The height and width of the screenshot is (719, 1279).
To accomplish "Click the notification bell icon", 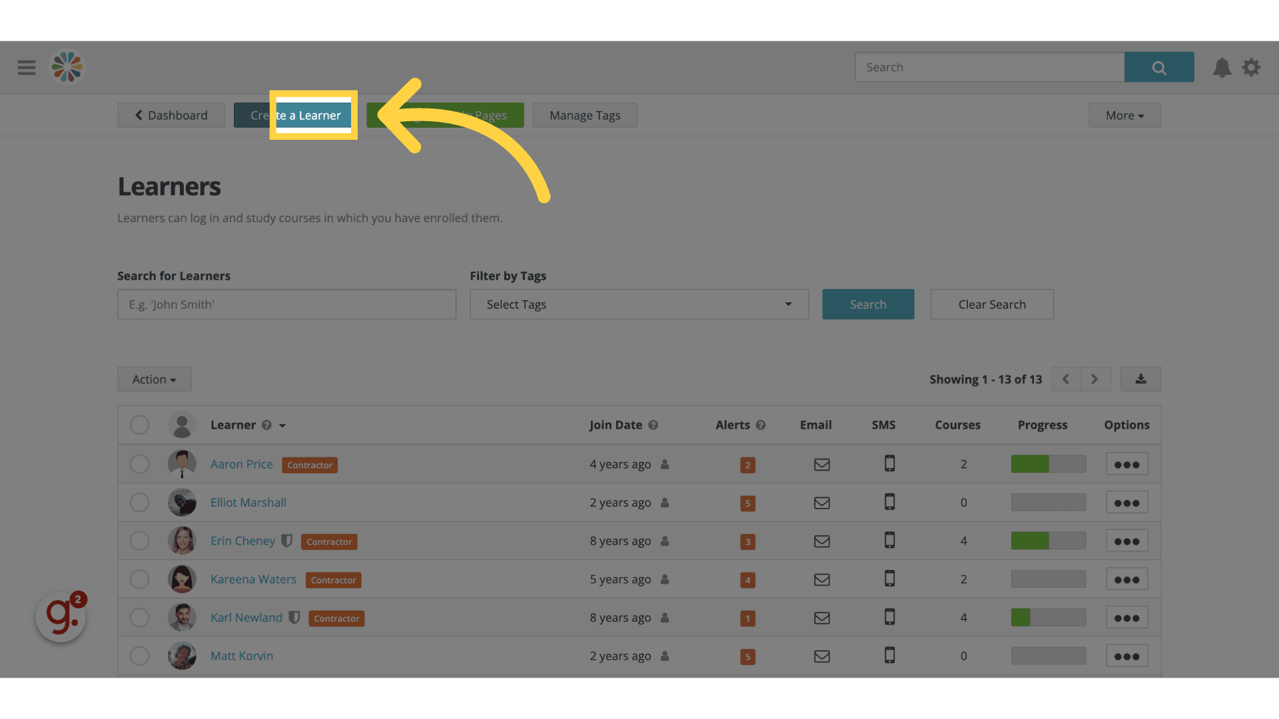I will tap(1222, 67).
